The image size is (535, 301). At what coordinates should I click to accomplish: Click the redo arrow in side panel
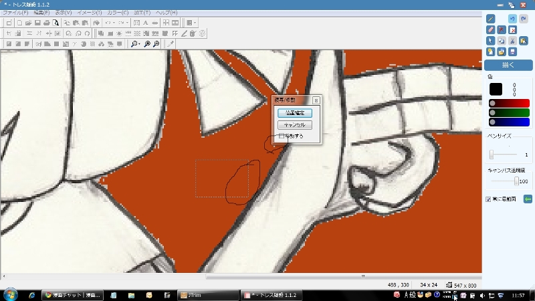(x=524, y=19)
